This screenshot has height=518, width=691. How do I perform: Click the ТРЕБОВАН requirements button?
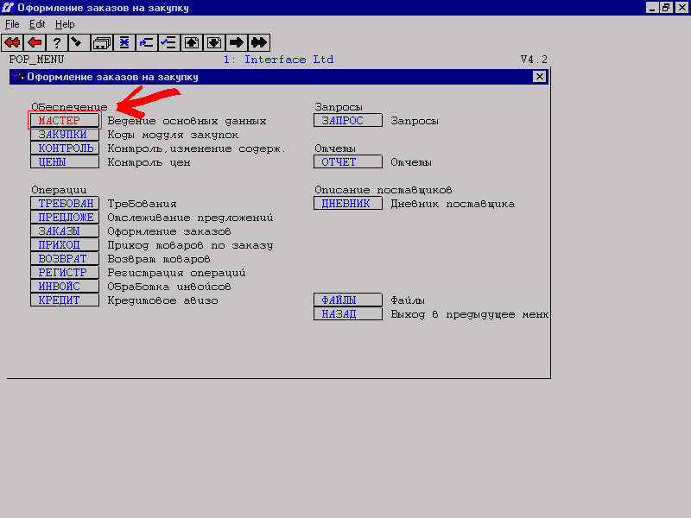point(65,203)
